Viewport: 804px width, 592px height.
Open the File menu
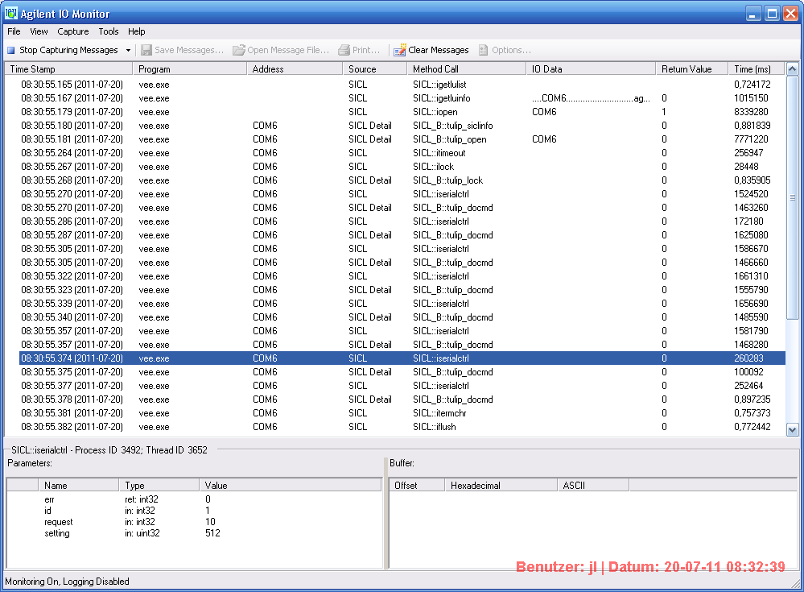(x=14, y=31)
